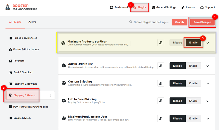Open the Custom Shipping documentation icon
Viewport: 219px width, 130px height.
click(161, 83)
